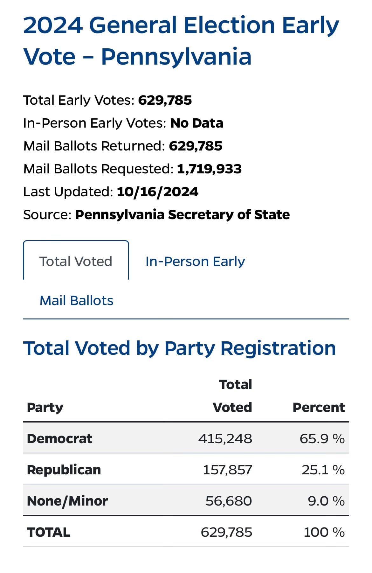The image size is (372, 573).
Task: Click the Last Updated date
Action: tap(158, 192)
